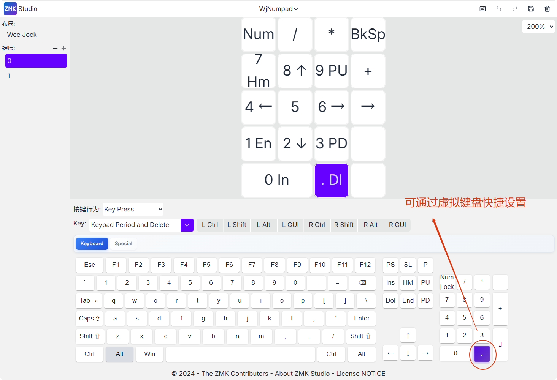
Task: Select the Caps key on virtual keyboard
Action: [89, 318]
